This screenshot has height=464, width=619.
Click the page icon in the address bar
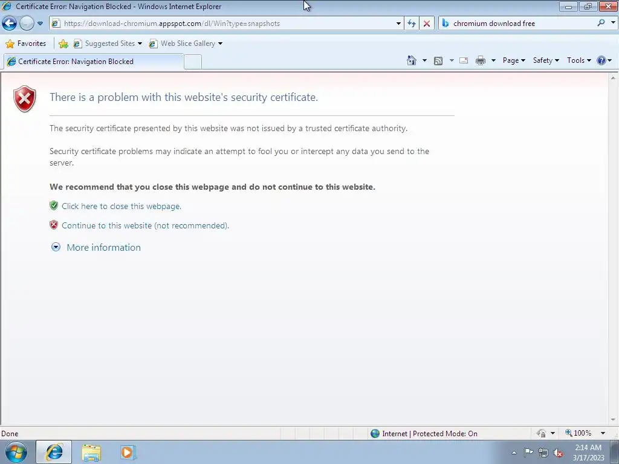click(56, 24)
